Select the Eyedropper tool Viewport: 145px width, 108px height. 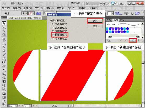pos(4,101)
